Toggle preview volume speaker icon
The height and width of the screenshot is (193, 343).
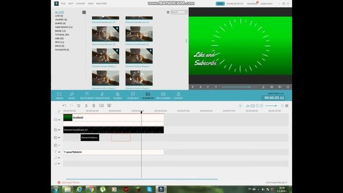(280, 87)
